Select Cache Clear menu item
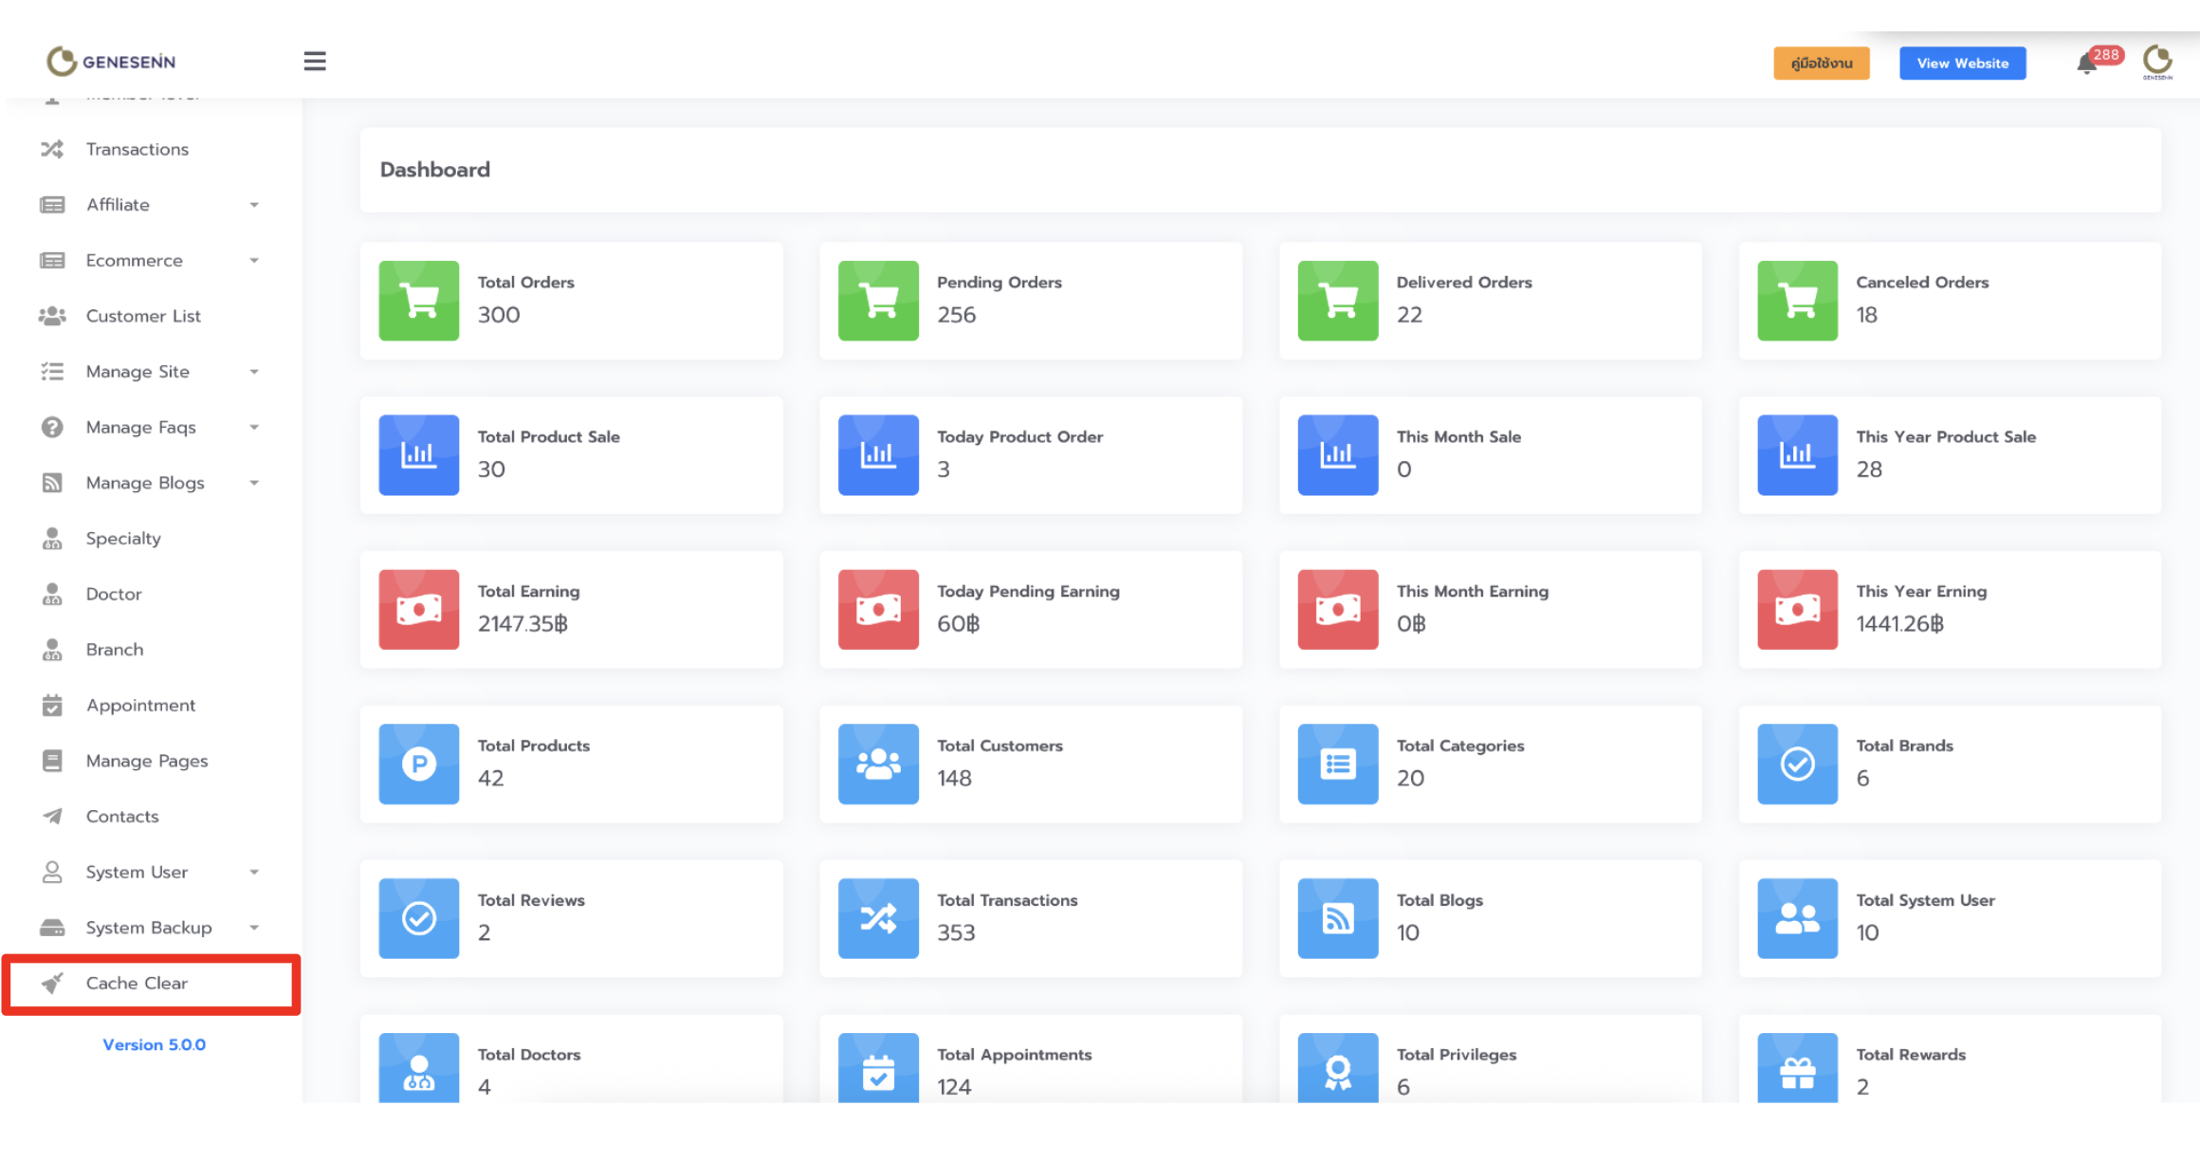2200x1161 pixels. click(x=137, y=984)
